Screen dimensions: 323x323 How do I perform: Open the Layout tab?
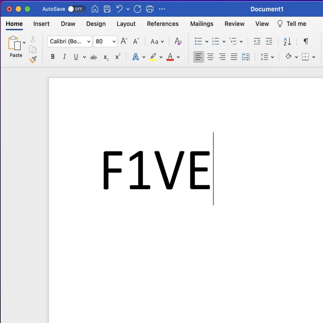(126, 24)
